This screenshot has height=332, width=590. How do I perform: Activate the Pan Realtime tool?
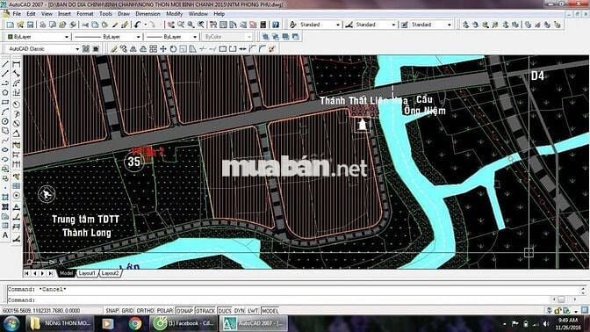[x=171, y=25]
